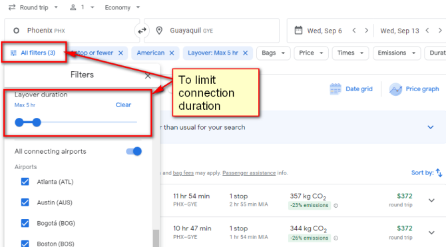The image size is (446, 247).
Task: Click info icon beside -23% emissions
Action: [x=336, y=206]
